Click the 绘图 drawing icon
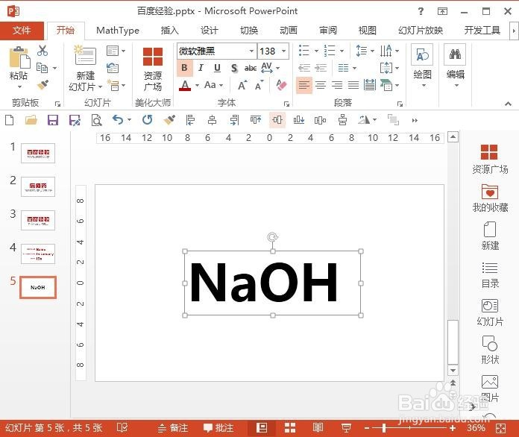This screenshot has height=437, width=519. point(422,54)
